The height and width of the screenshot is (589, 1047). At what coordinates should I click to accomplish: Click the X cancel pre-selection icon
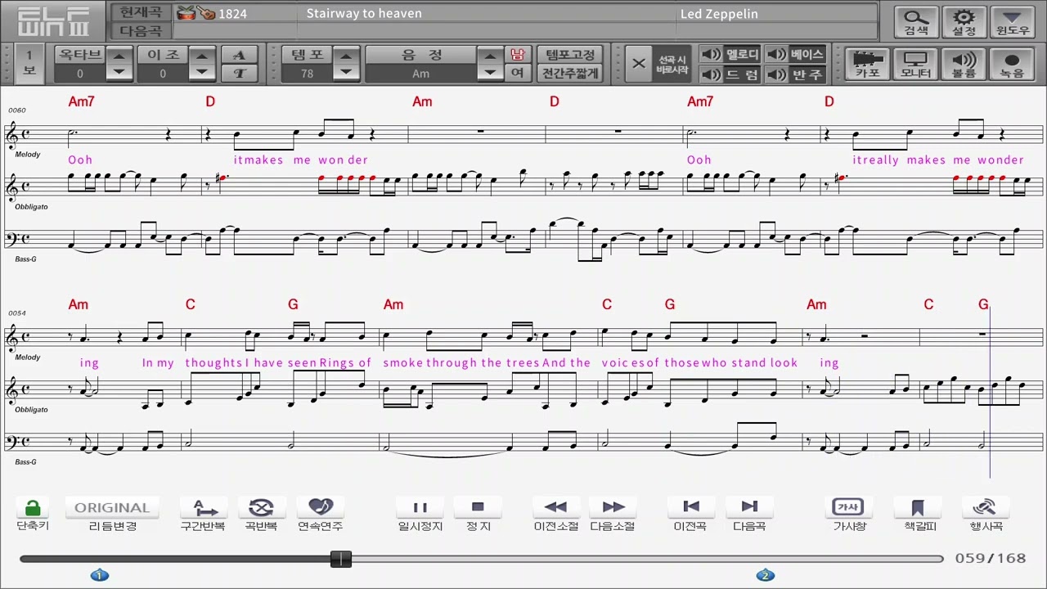click(x=639, y=64)
